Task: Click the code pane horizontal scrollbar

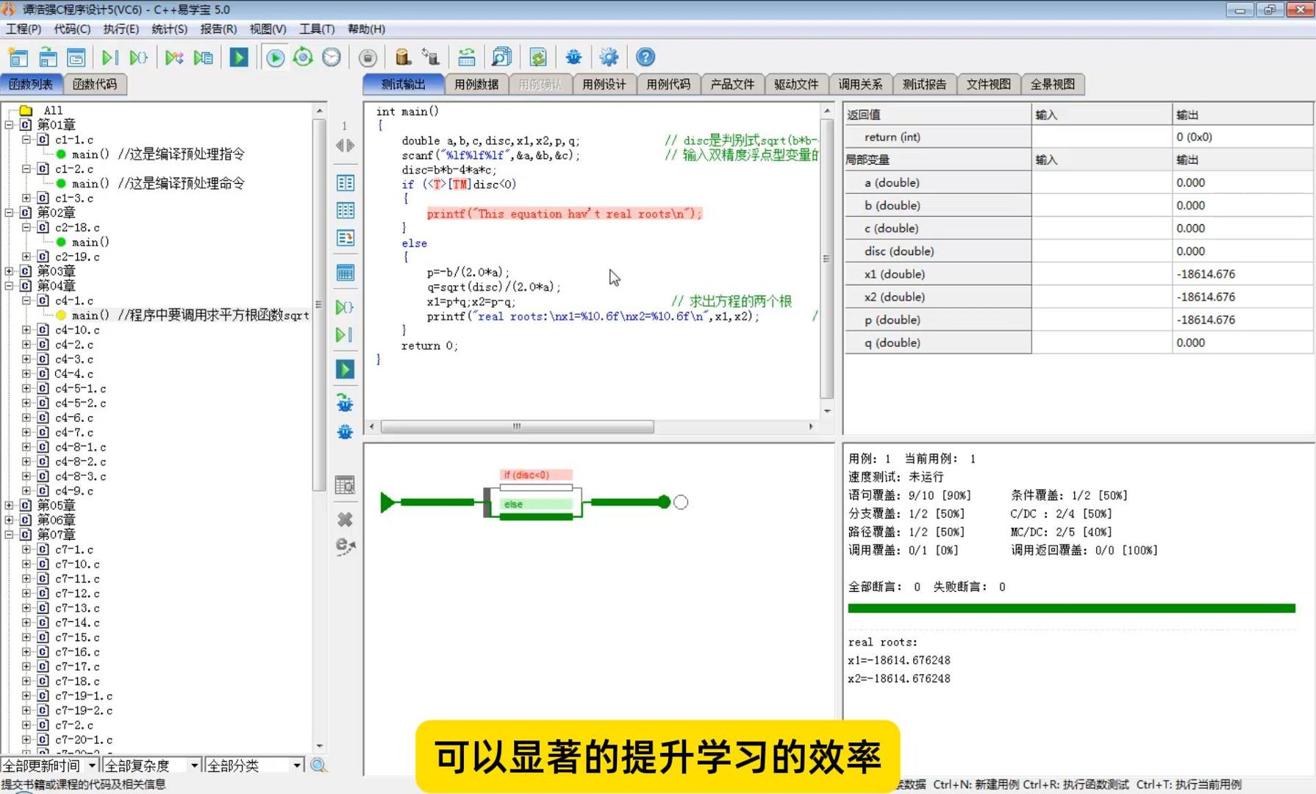Action: tap(517, 426)
